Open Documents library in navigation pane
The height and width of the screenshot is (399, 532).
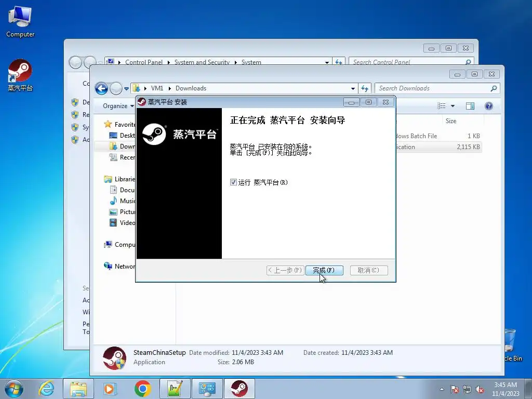point(122,190)
